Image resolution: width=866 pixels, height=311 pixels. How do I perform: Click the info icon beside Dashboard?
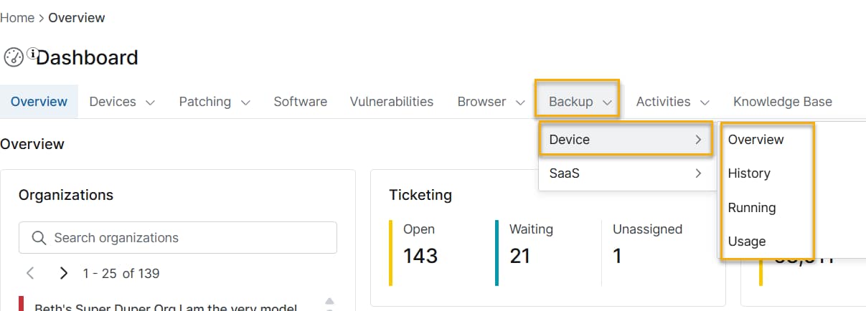[32, 54]
